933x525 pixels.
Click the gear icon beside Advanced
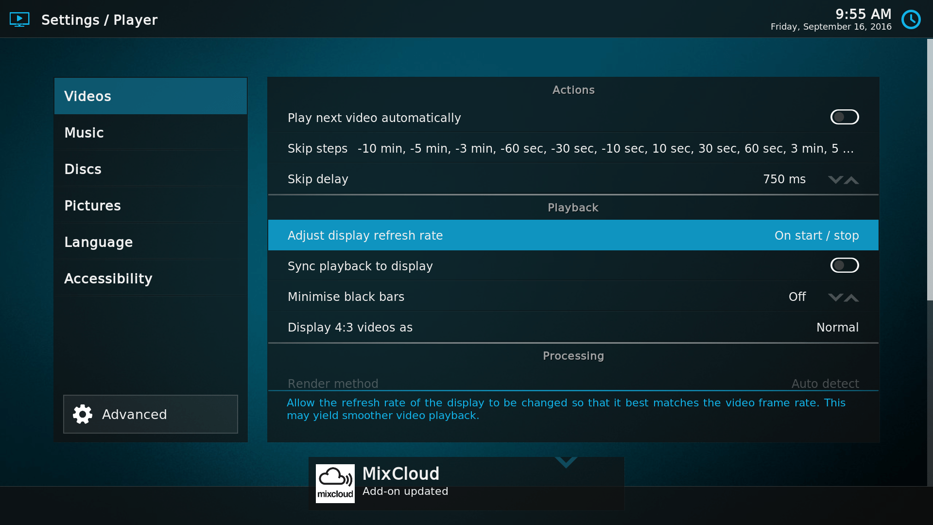pyautogui.click(x=82, y=414)
